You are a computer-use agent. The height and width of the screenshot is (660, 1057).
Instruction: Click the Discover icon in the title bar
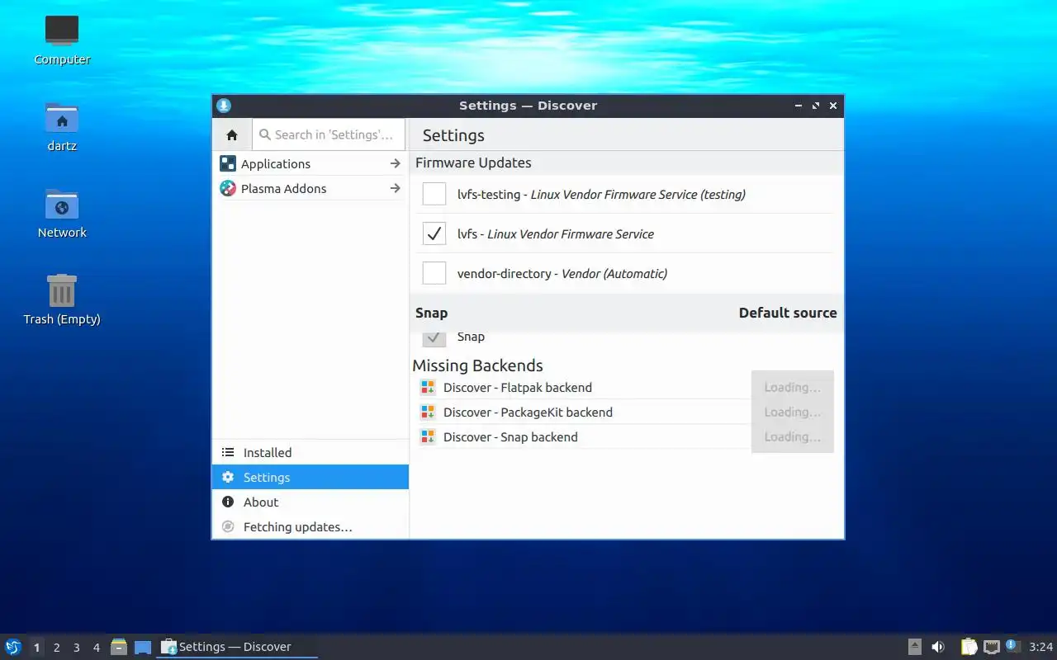223,106
